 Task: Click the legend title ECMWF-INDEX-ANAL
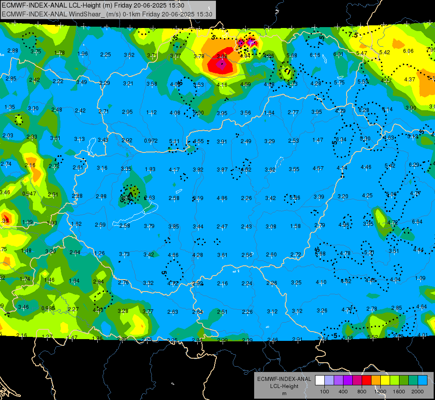[x=284, y=379]
